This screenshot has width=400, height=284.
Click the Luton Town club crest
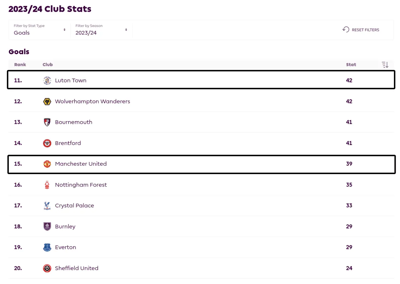tap(47, 80)
